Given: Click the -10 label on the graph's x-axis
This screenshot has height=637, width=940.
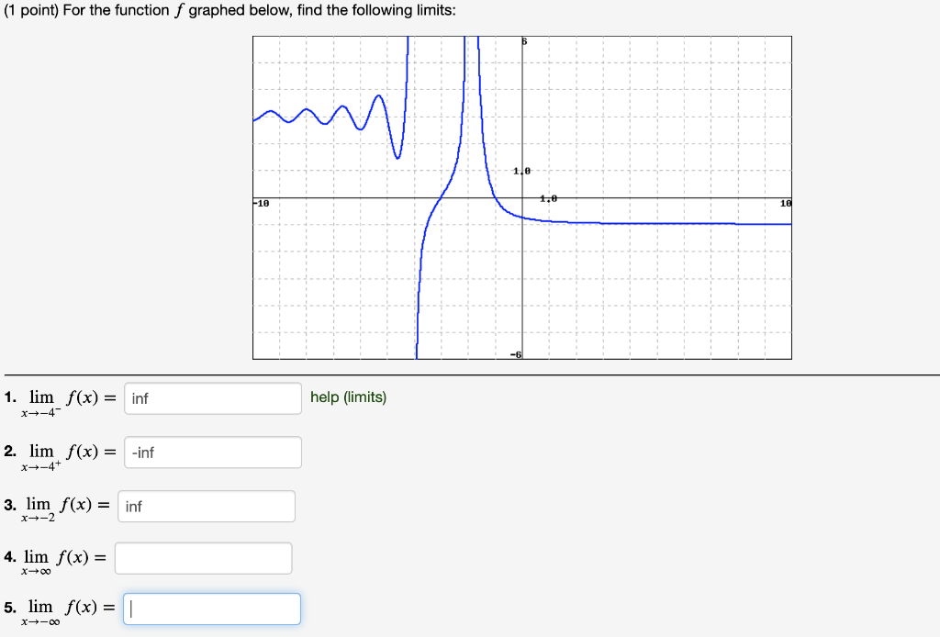Looking at the screenshot, I should [x=260, y=203].
